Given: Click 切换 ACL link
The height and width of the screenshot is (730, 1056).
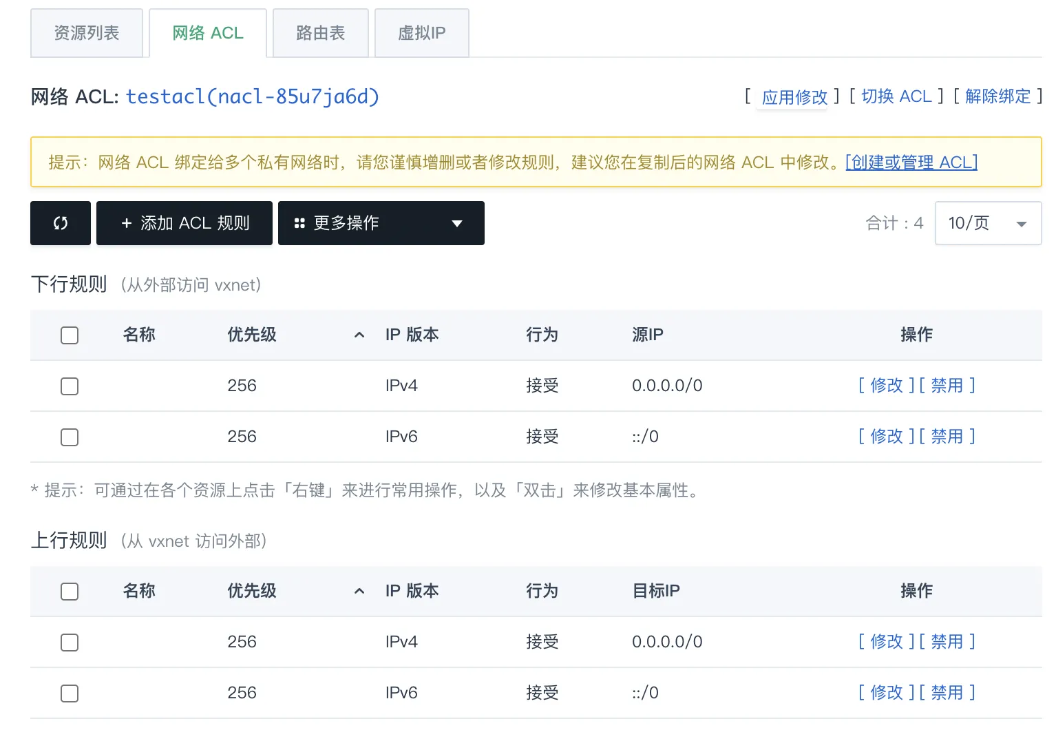Looking at the screenshot, I should [x=896, y=96].
